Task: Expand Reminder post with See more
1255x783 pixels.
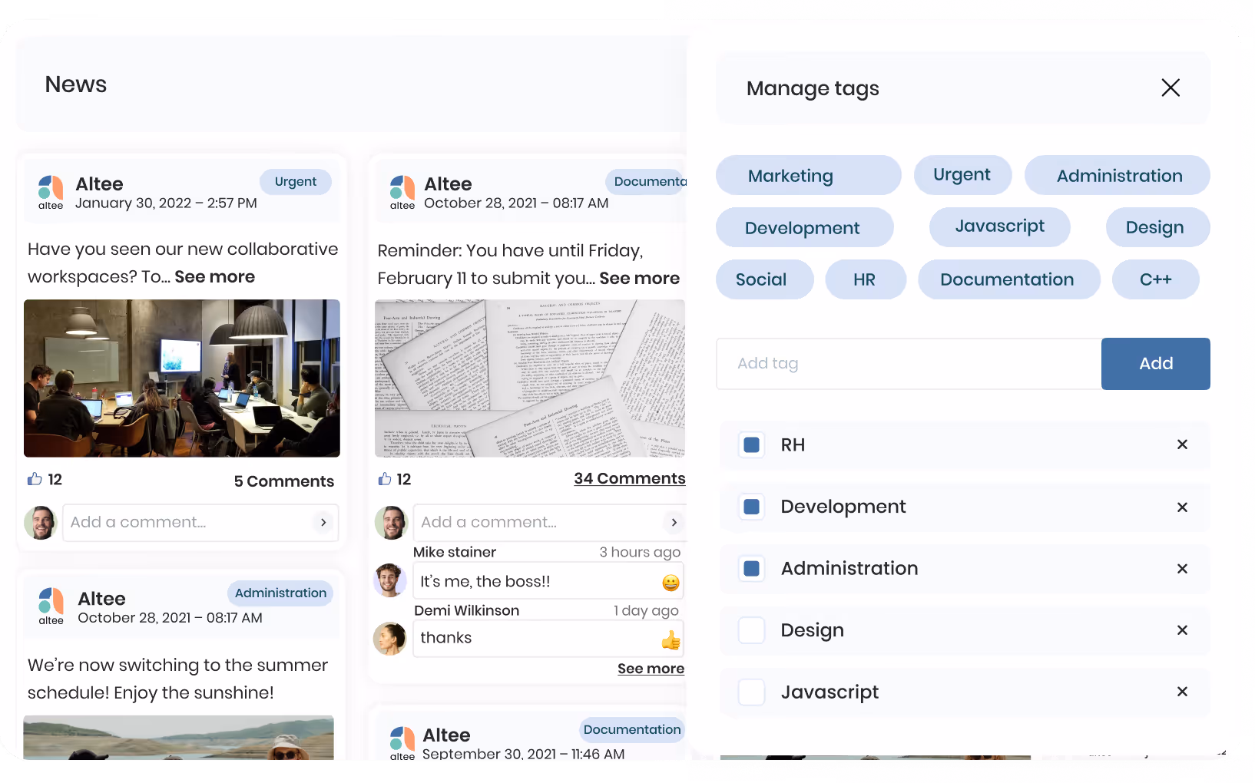Action: (x=640, y=279)
